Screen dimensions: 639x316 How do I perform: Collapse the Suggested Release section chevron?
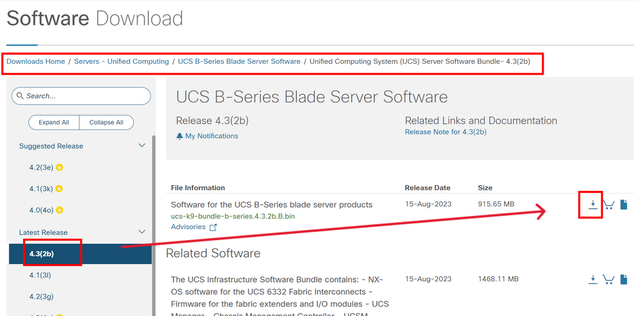click(x=142, y=146)
